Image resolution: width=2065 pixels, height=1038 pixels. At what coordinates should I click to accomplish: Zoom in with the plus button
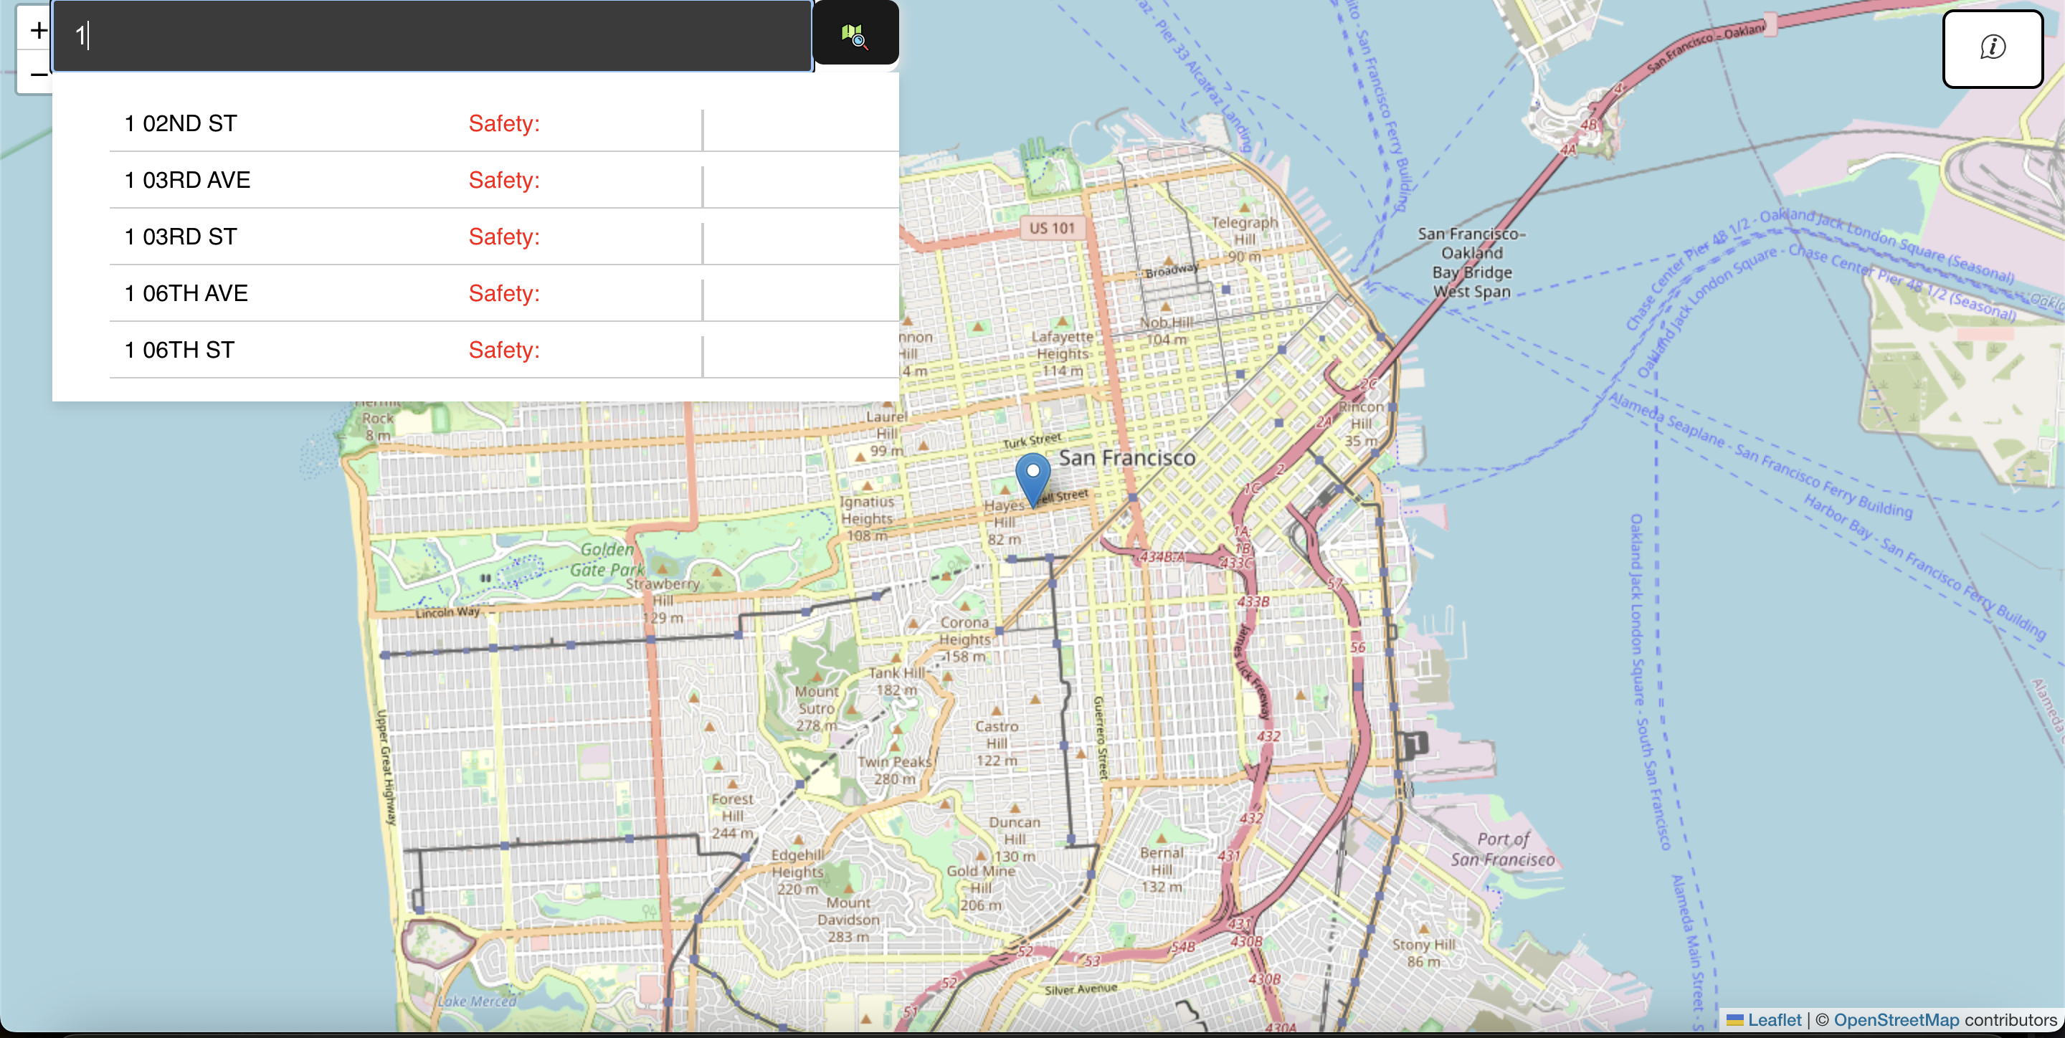point(37,30)
